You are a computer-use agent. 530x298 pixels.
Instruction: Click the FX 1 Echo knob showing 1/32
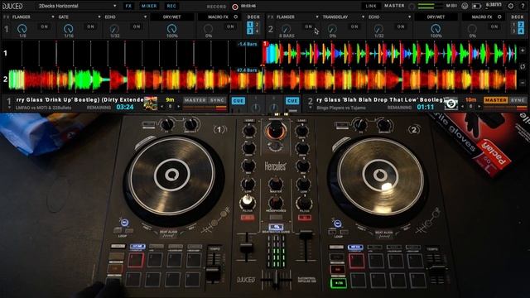[114, 29]
